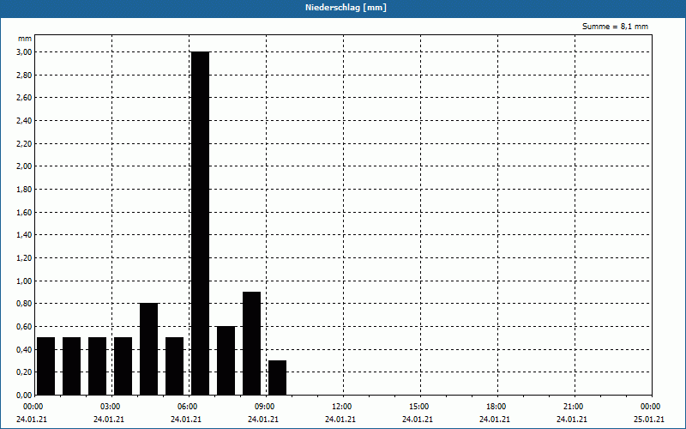The width and height of the screenshot is (686, 429).
Task: Select the 1,80 y-axis label
Action: (x=24, y=189)
